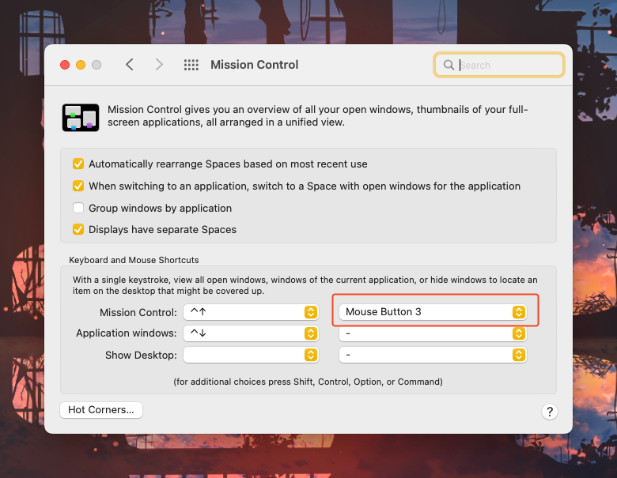Toggle switch to Space with open windows
Screen dimensions: 617x478
[78, 186]
